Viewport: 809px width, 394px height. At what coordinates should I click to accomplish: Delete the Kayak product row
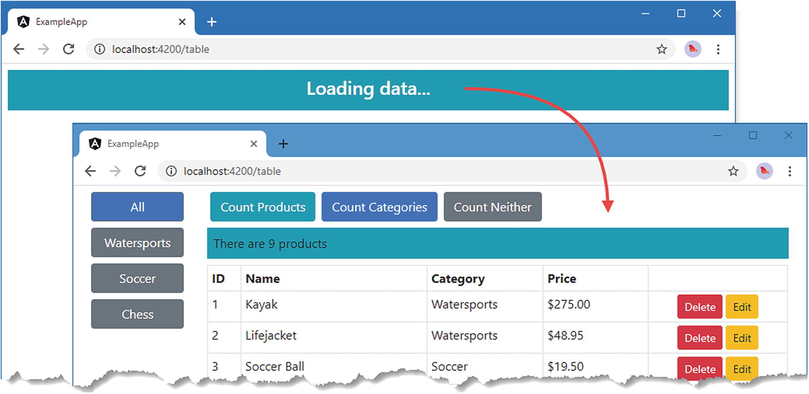point(700,306)
